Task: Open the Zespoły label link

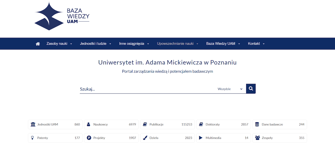Action: pos(267,138)
